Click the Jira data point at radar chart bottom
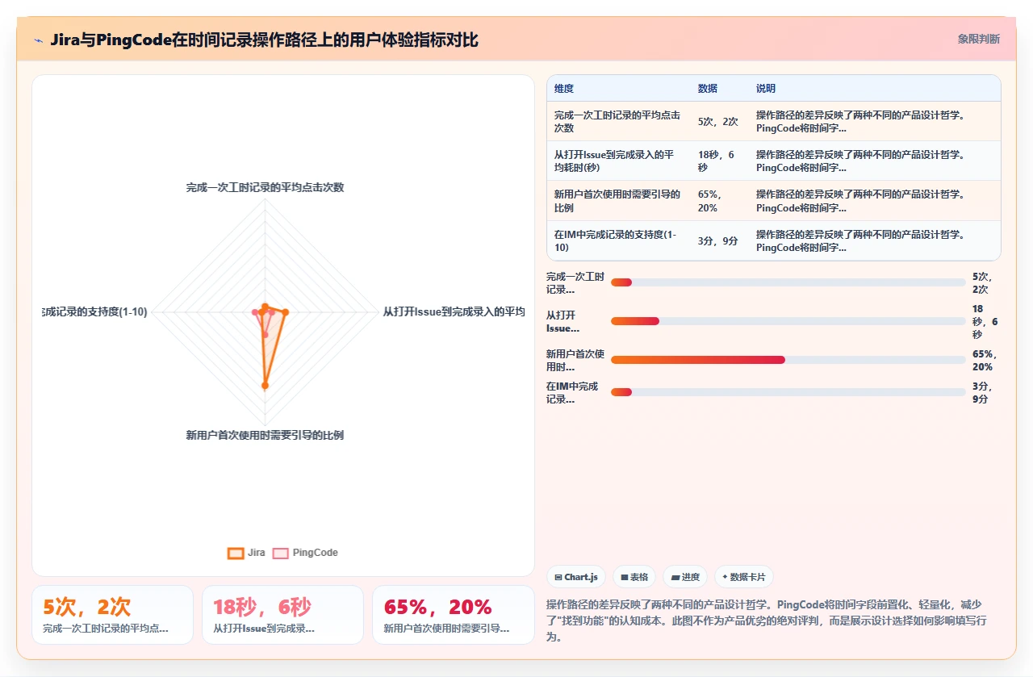 tap(265, 386)
